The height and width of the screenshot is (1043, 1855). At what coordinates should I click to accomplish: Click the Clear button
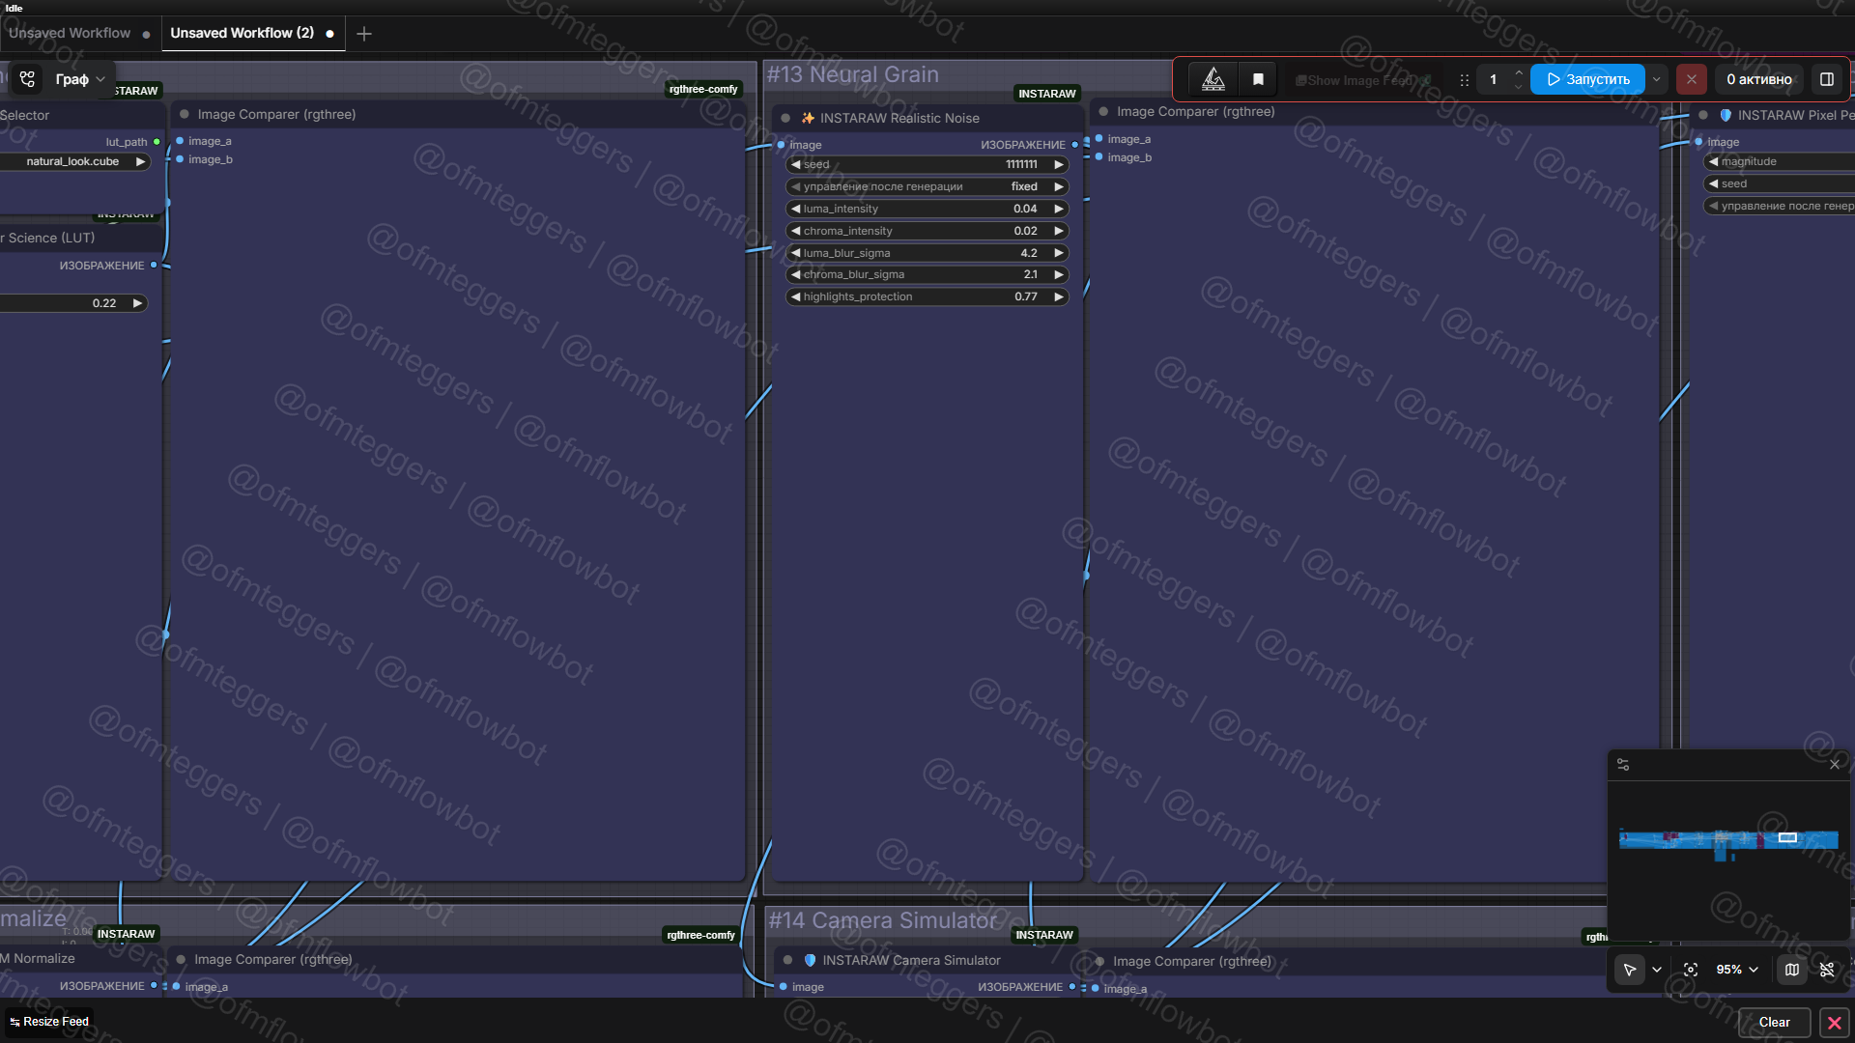(x=1774, y=1022)
